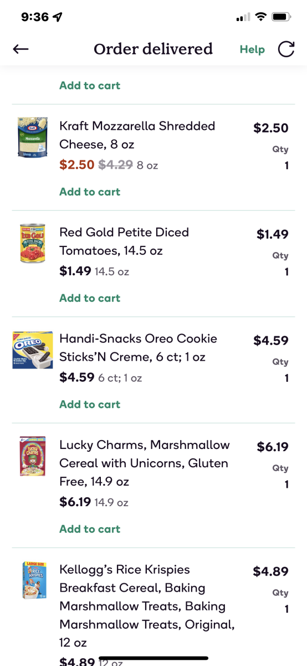This screenshot has width=307, height=666.
Task: Add Red Gold Petite Diced Tomatoes to cart
Action: point(90,298)
